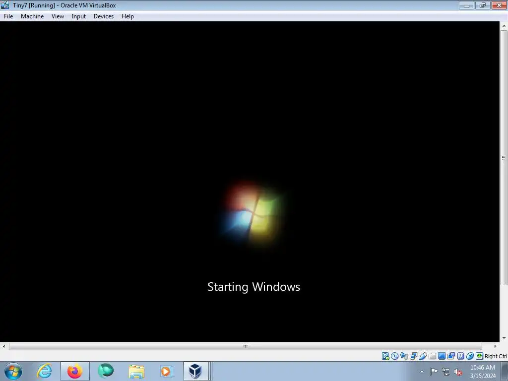Open the Input menu
508x381 pixels.
tap(79, 16)
